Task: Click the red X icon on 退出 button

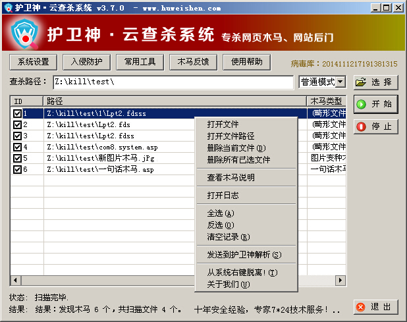Action: click(x=360, y=308)
